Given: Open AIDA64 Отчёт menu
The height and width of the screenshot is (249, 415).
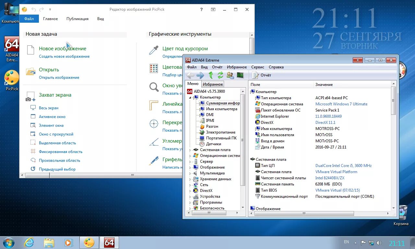Looking at the screenshot, I should 217,67.
